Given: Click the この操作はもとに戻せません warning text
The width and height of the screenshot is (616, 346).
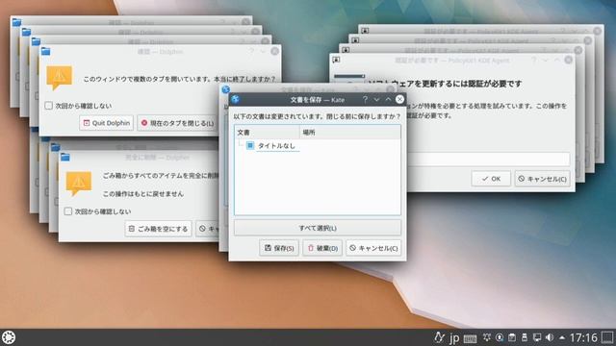Looking at the screenshot, I should [143, 194].
